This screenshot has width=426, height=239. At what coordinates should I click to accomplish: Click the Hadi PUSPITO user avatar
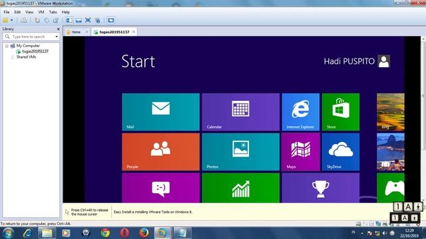coord(384,61)
